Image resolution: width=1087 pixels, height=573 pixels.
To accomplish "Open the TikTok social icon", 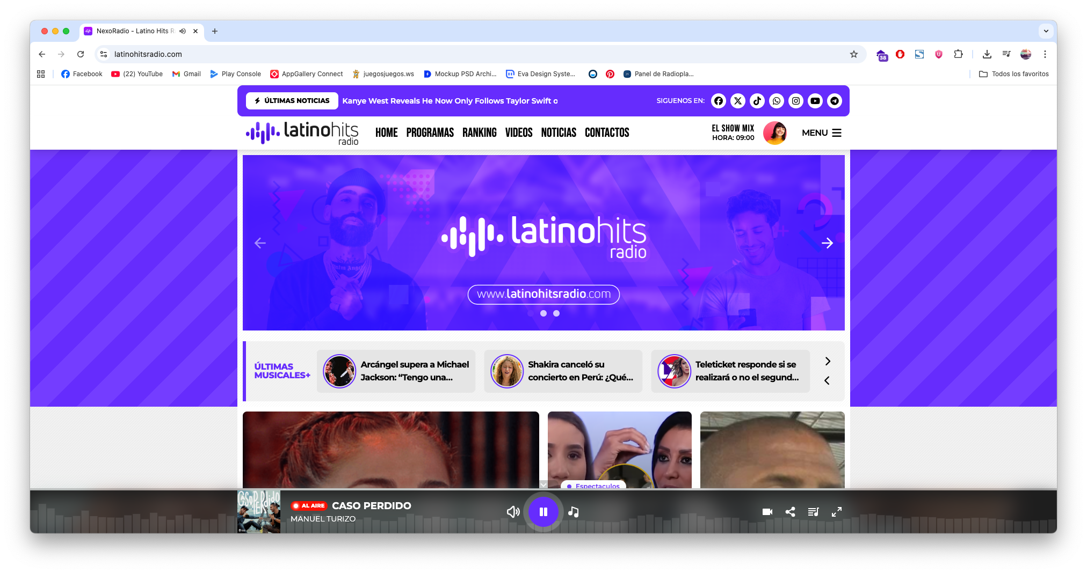I will (x=757, y=101).
